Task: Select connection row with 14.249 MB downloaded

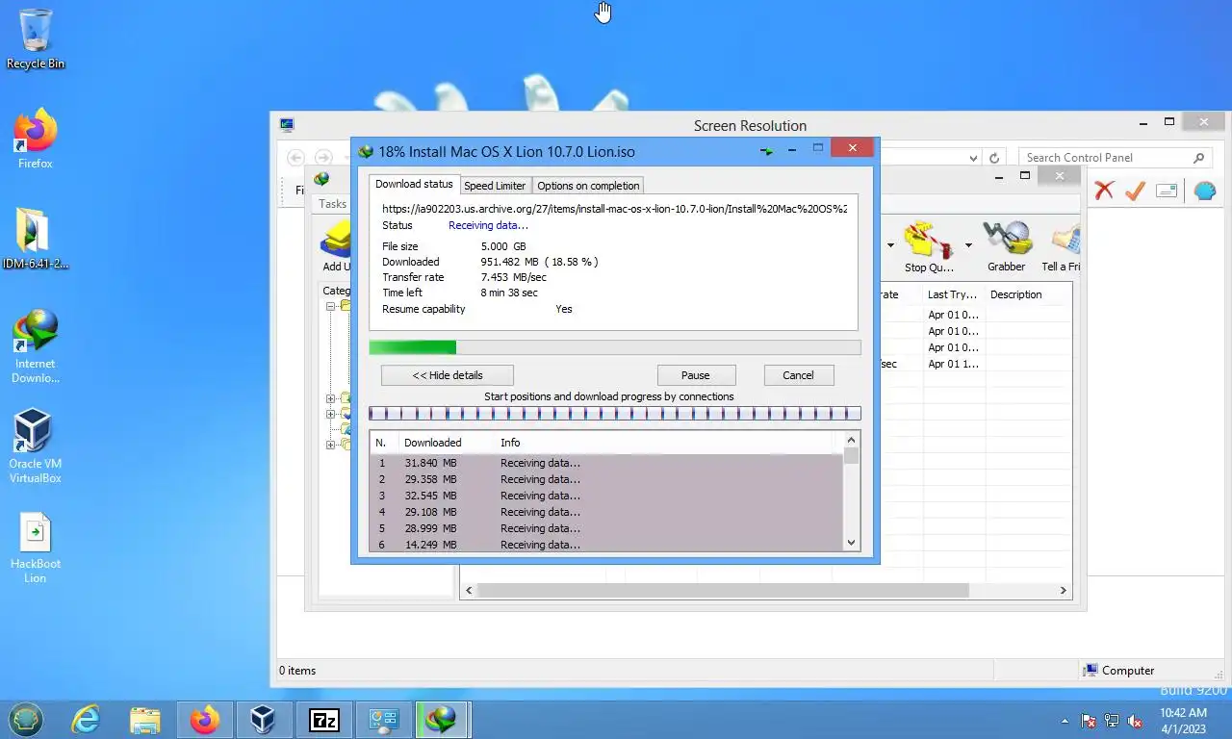Action: click(606, 545)
